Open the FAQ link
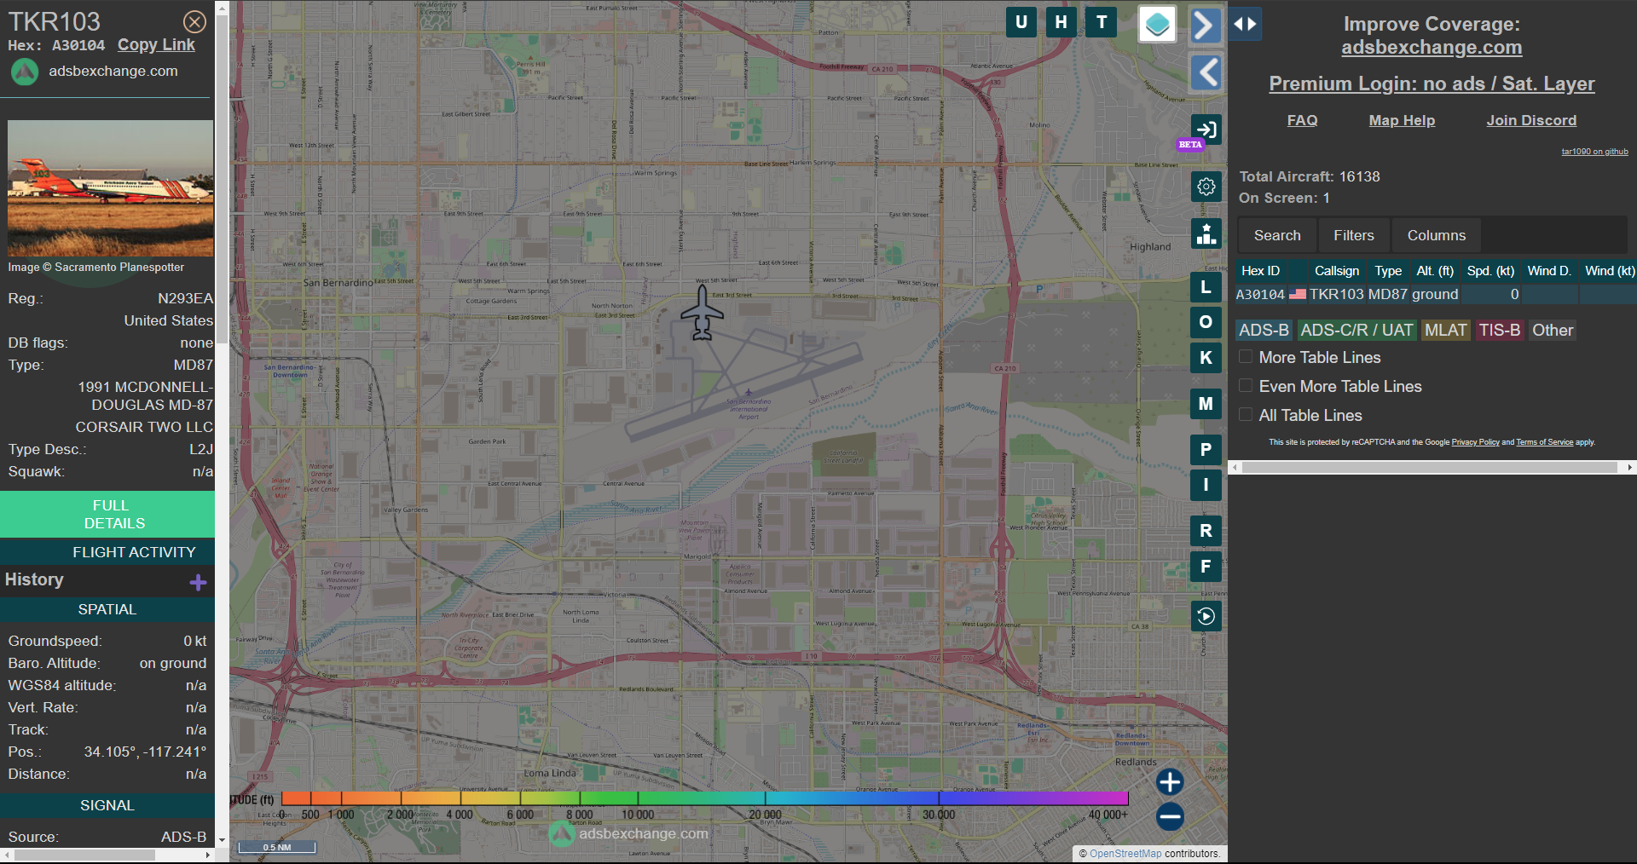Viewport: 1637px width, 864px height. tap(1302, 120)
